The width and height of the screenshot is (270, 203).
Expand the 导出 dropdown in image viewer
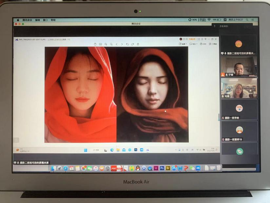pyautogui.click(x=194, y=44)
